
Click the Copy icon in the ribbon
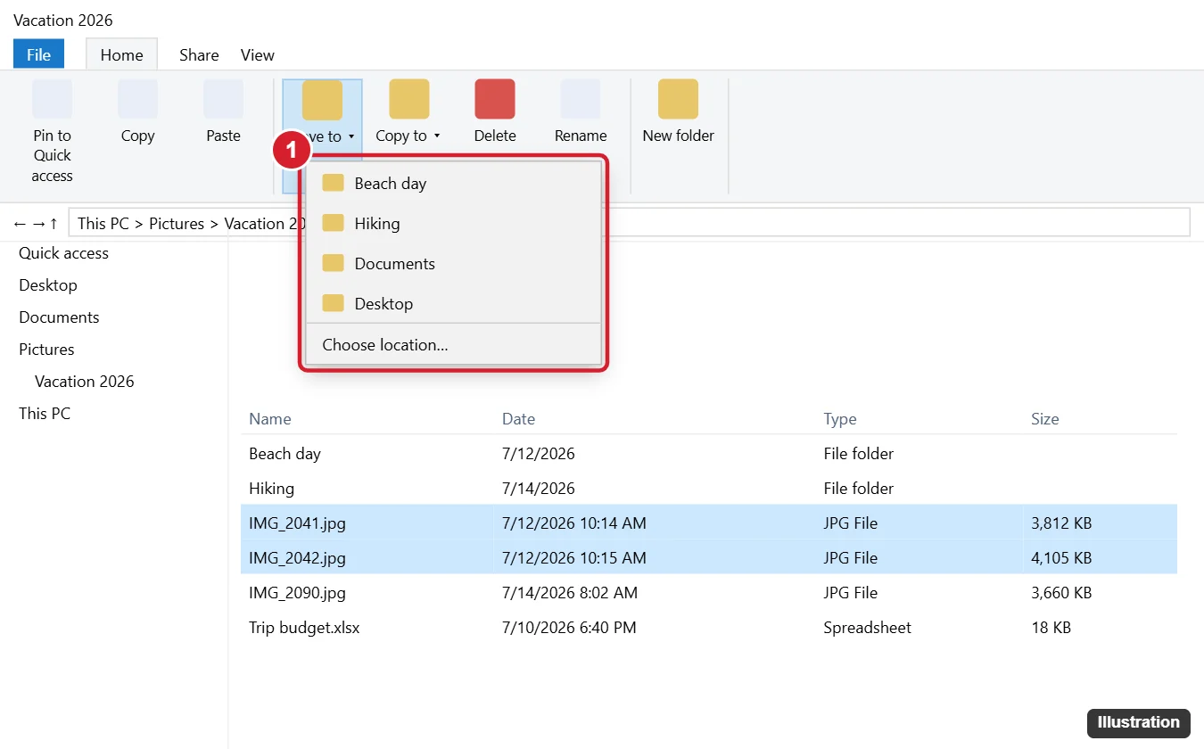click(x=137, y=99)
